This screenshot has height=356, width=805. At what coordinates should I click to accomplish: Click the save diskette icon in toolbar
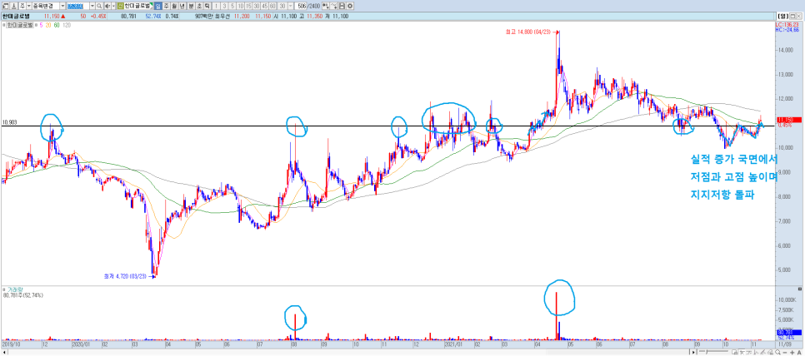point(342,6)
